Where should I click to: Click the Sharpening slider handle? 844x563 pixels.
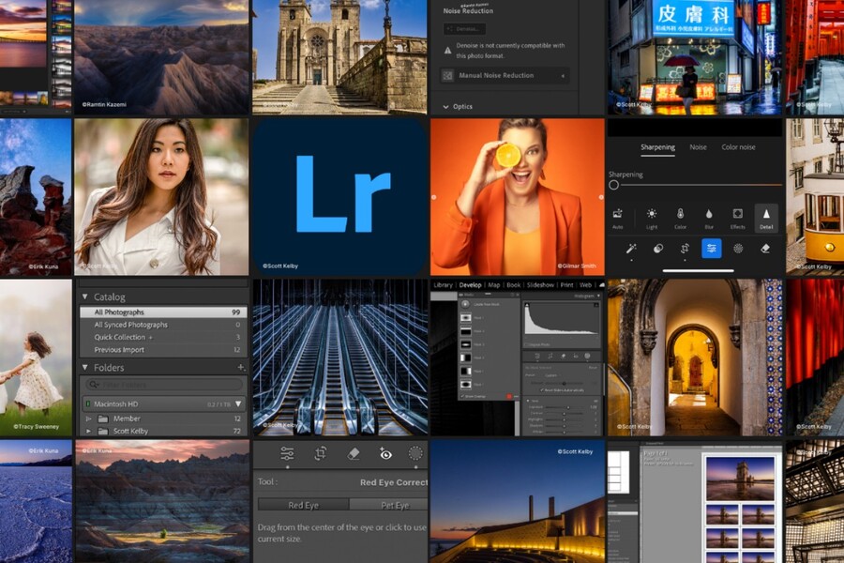614,185
